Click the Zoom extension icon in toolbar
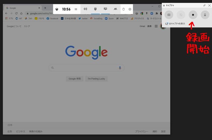 pos(152,13)
